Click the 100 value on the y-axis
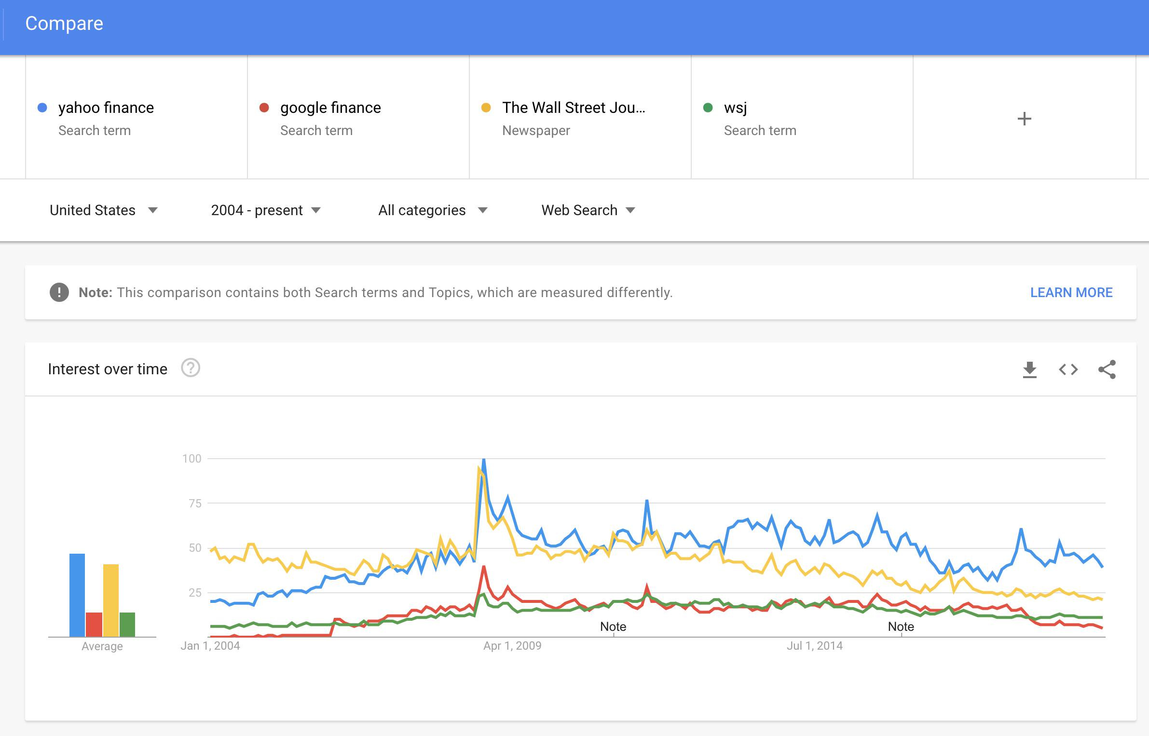 [191, 459]
